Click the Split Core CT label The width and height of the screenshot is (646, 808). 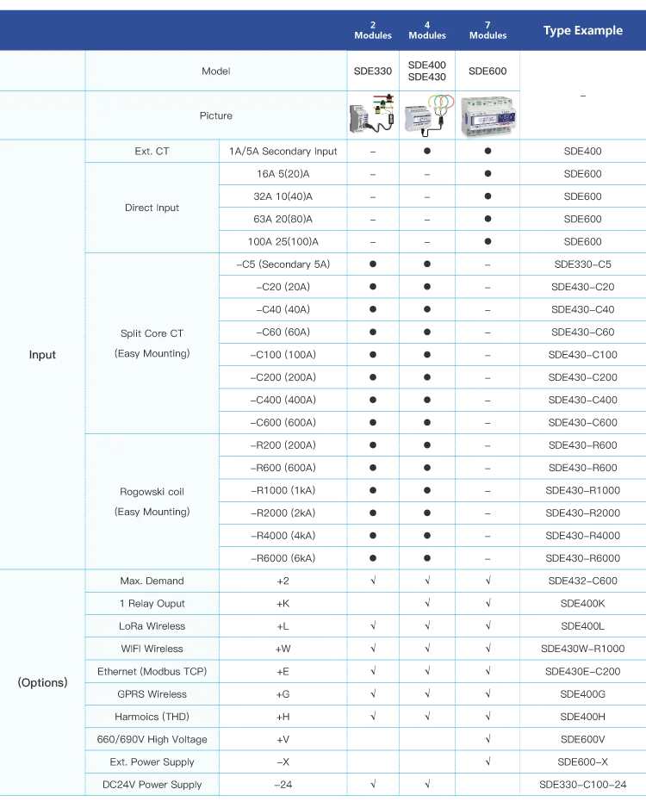click(x=152, y=333)
